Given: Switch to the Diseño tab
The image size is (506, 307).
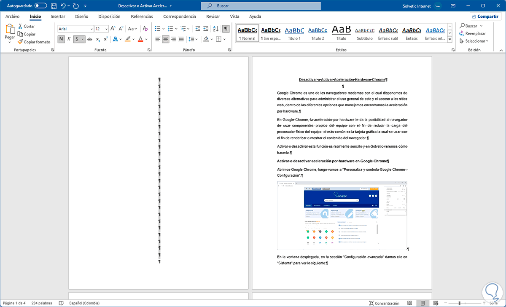Looking at the screenshot, I should tap(81, 16).
